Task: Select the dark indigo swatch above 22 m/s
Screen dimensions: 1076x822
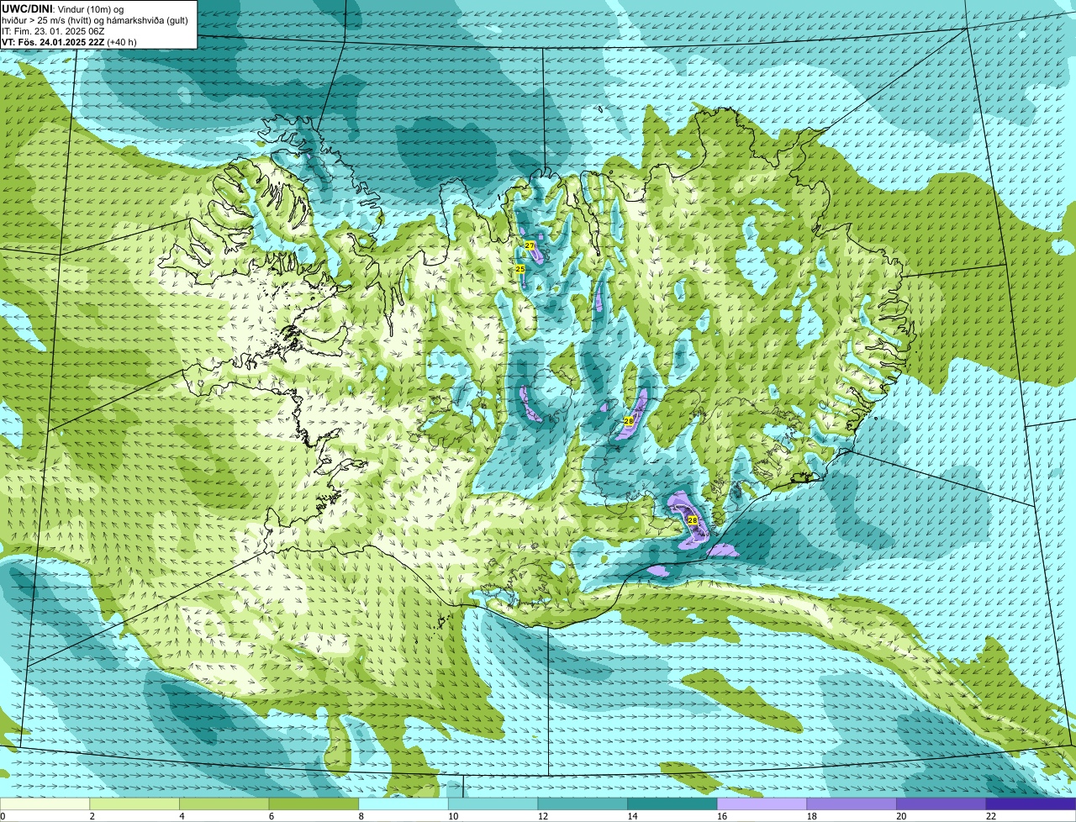Action: point(1031,804)
